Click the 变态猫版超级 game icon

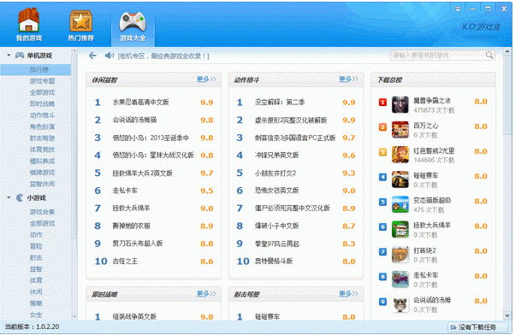[x=400, y=204]
